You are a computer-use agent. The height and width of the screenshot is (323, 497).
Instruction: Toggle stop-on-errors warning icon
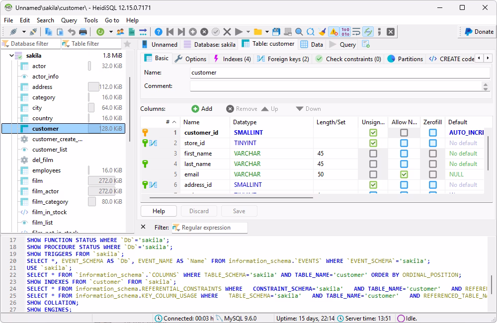(334, 32)
